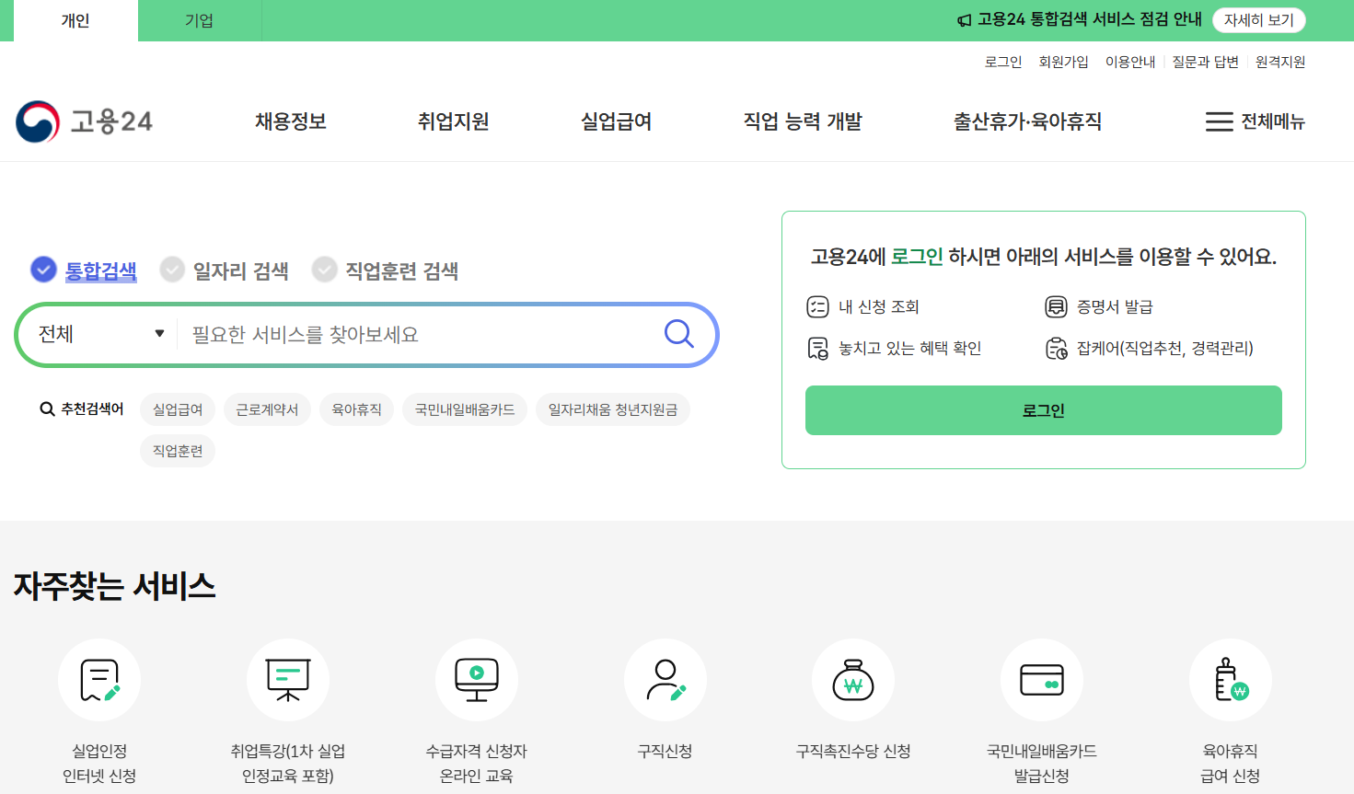Viewport: 1354px width, 794px height.
Task: Click the 추천검색어 magnifier icon
Action: coord(47,409)
